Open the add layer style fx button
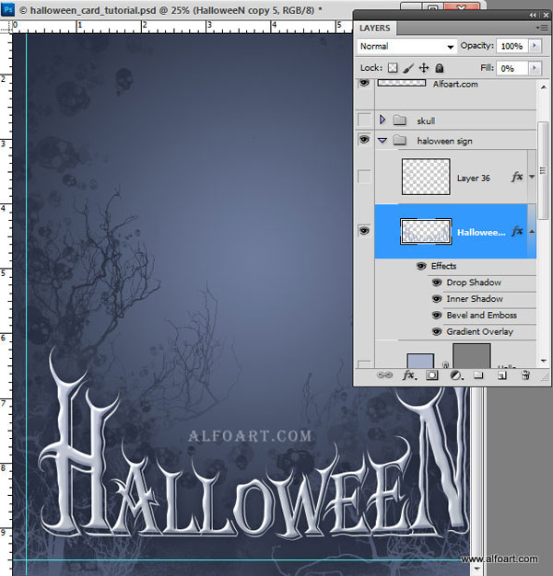 coord(409,375)
